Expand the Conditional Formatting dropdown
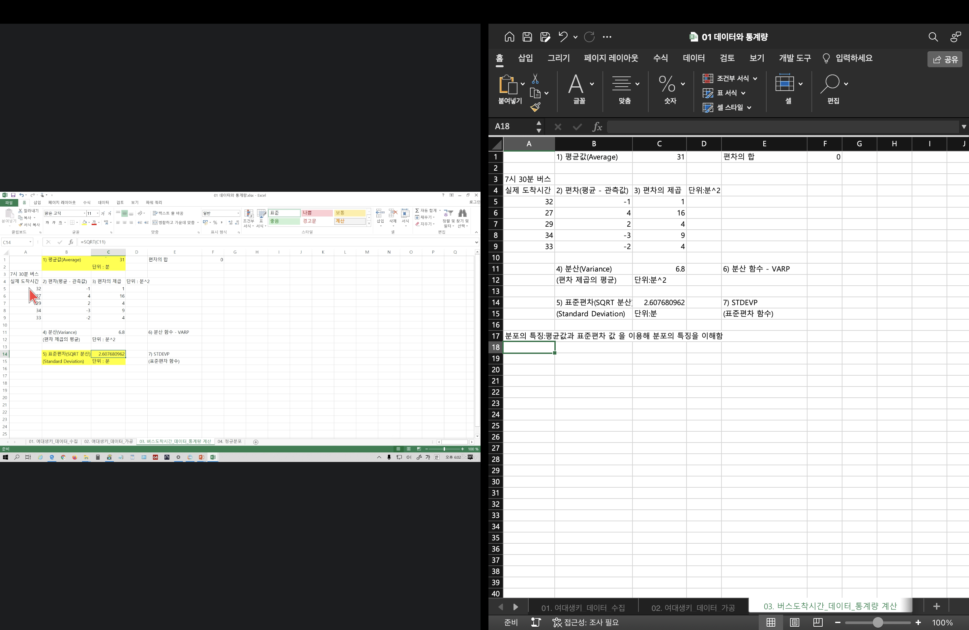This screenshot has width=969, height=630. pos(755,78)
